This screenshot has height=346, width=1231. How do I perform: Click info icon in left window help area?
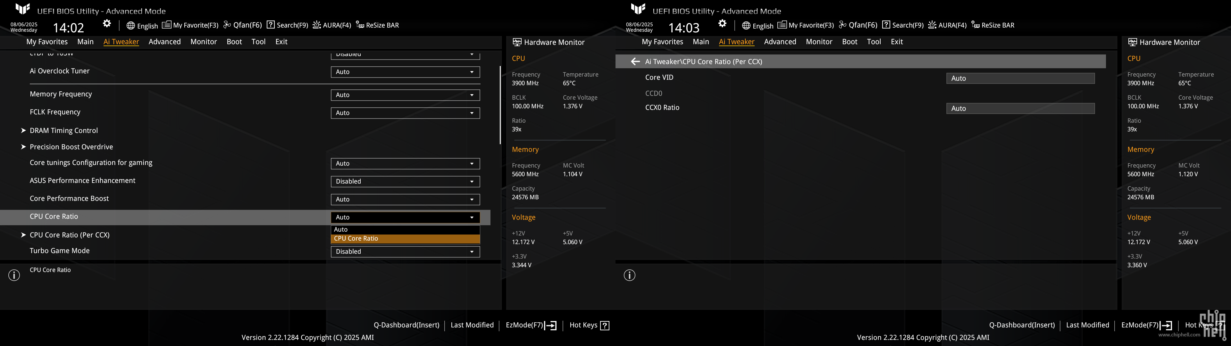coord(14,275)
